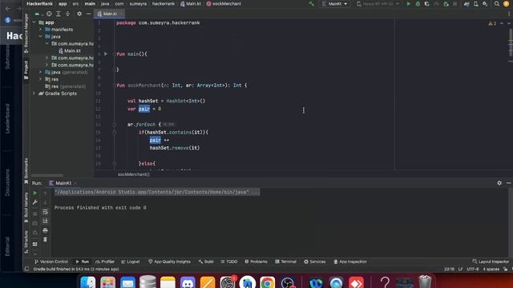Run the app with green play button in toolbar
Screen dimensions: 513x288
click(408, 4)
